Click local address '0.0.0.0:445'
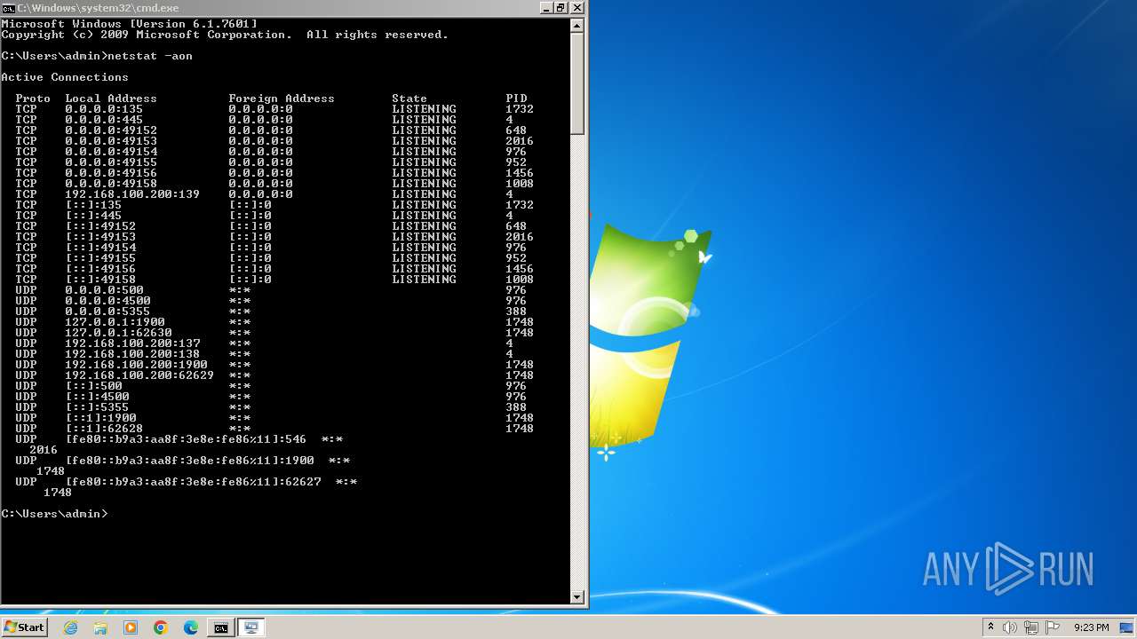 tap(104, 120)
